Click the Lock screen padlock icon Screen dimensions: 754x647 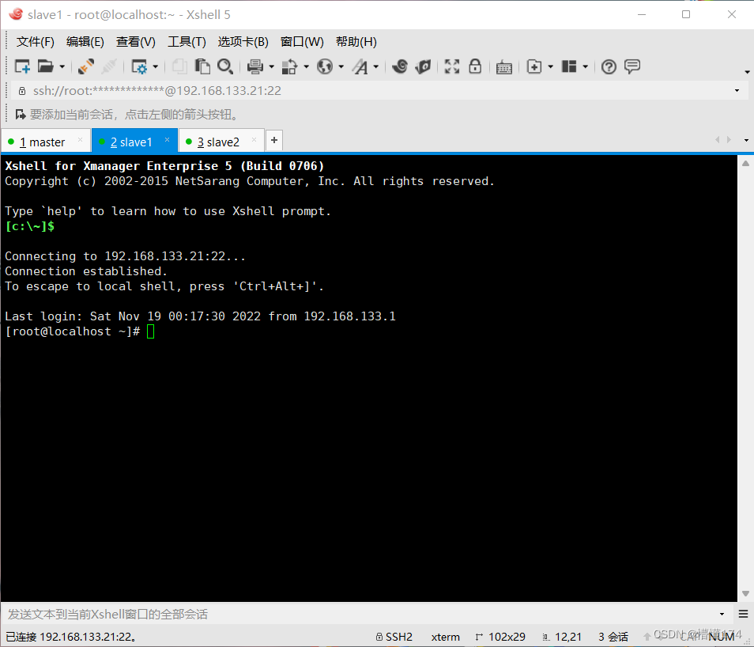[475, 66]
